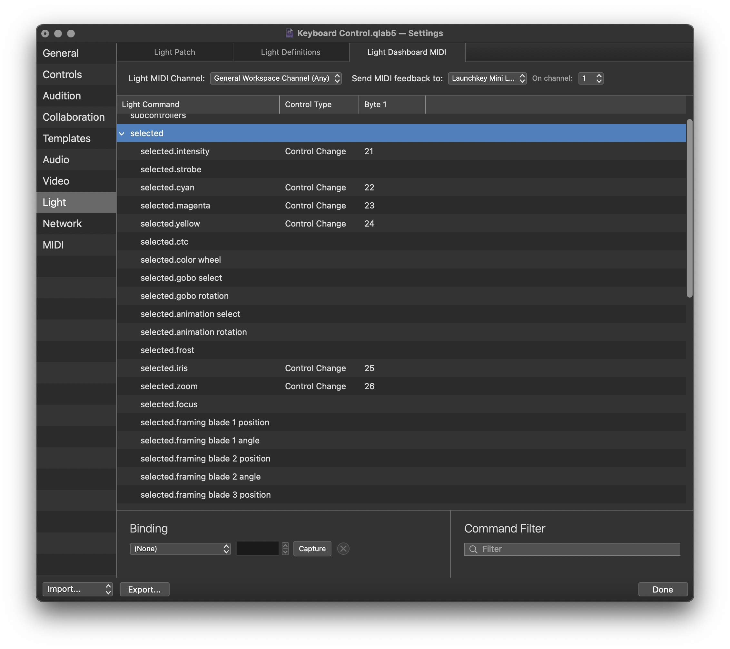
Task: Click the Capture button
Action: click(312, 549)
